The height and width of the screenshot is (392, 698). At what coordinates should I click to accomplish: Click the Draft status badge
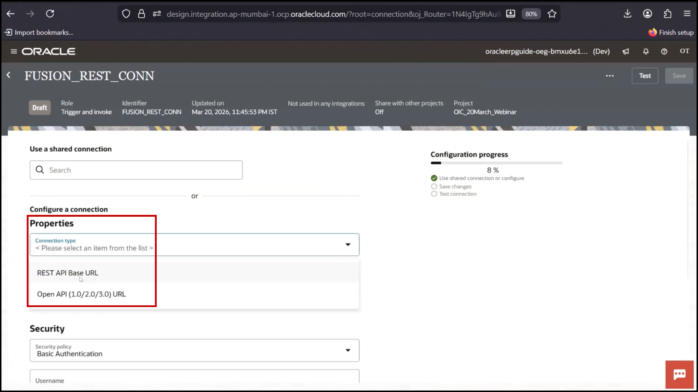pos(40,107)
